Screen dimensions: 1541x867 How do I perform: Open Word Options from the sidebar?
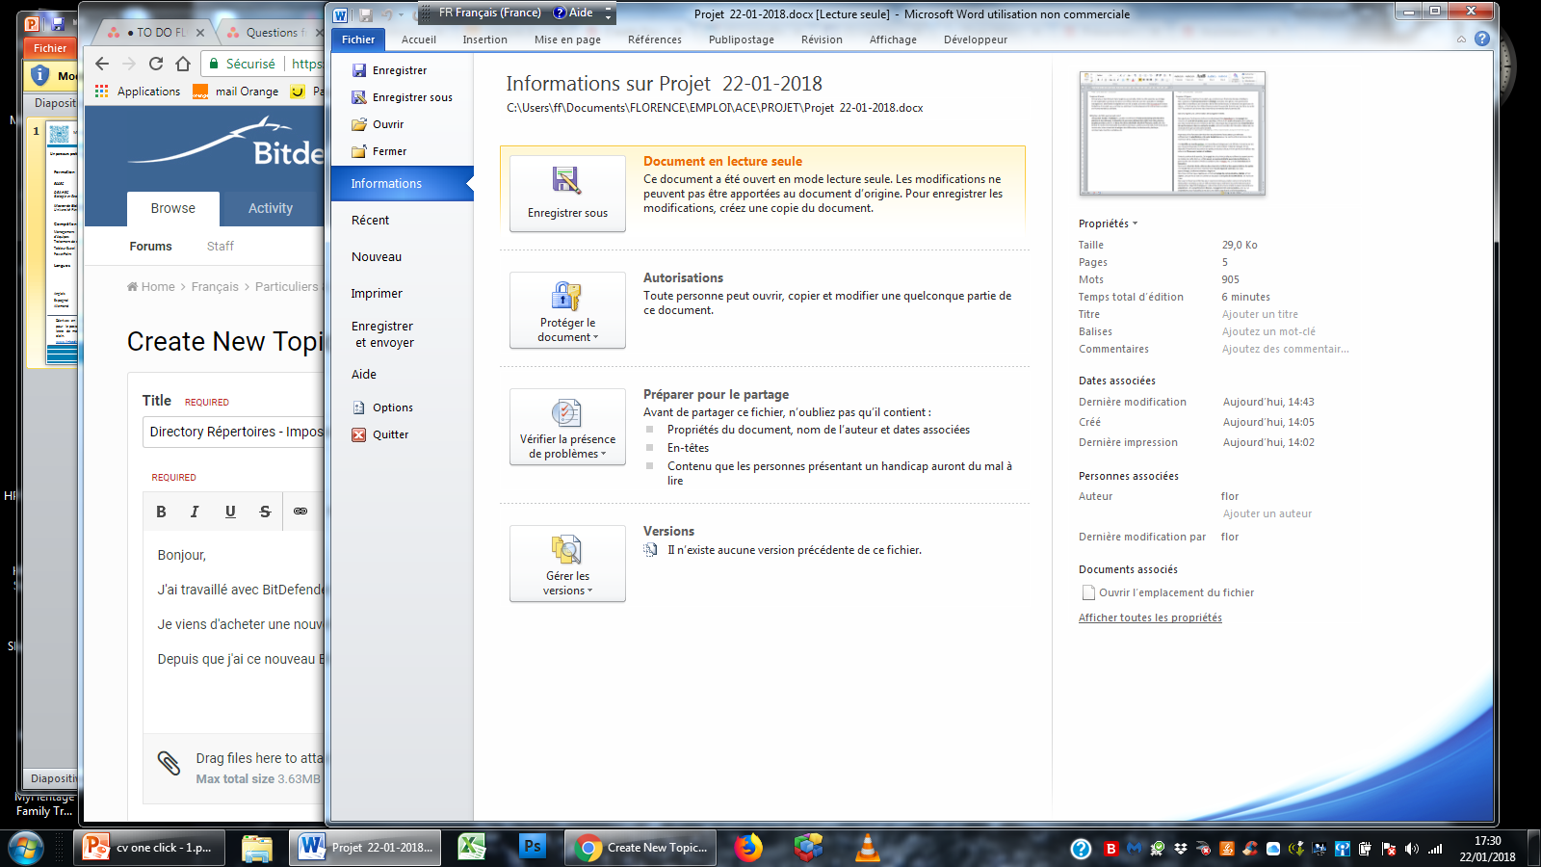tap(382, 407)
